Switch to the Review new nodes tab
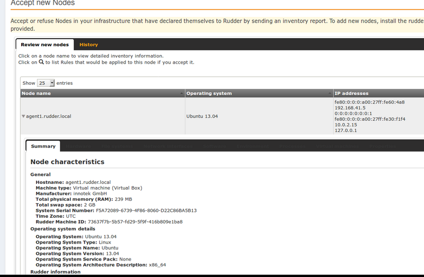This screenshot has width=424, height=277. [x=45, y=44]
